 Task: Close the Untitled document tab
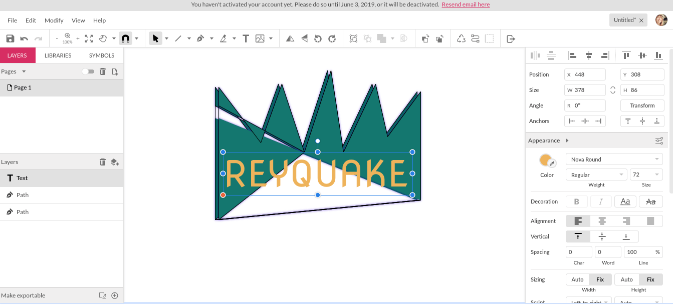641,20
